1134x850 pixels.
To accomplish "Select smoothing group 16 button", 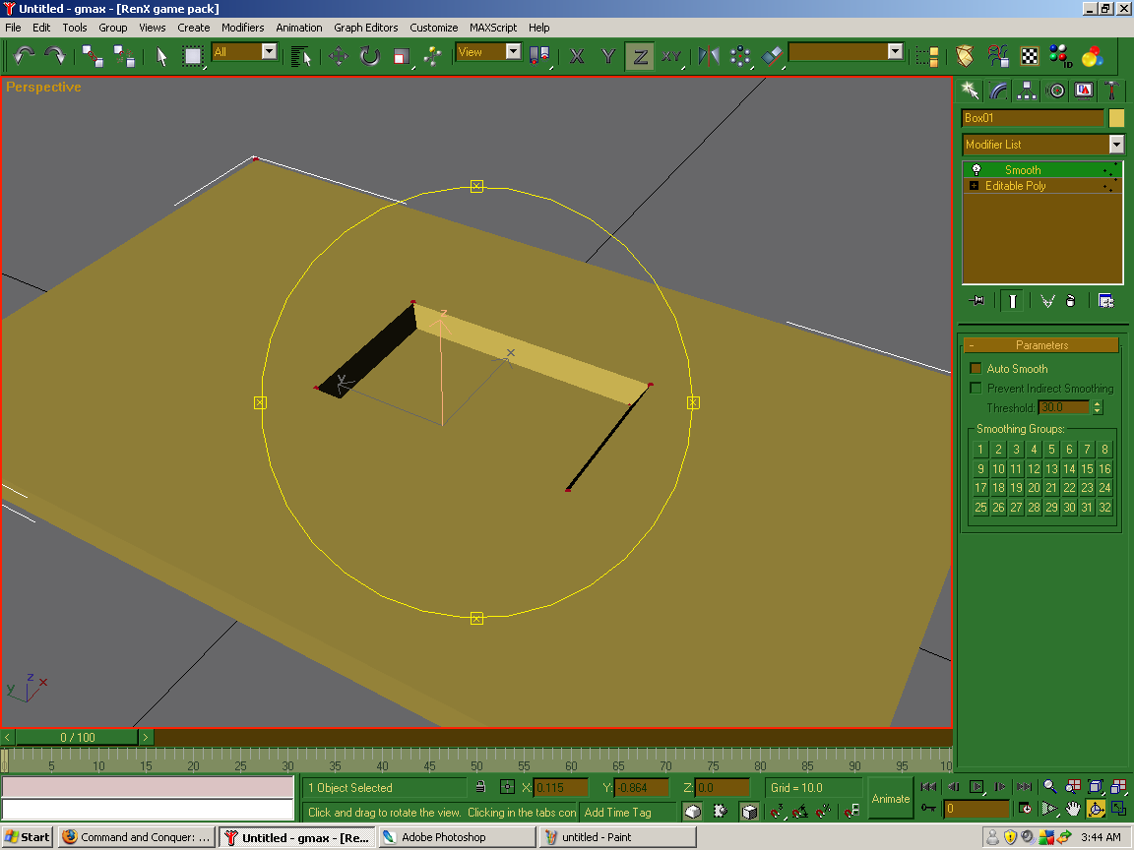I will pyautogui.click(x=1104, y=469).
